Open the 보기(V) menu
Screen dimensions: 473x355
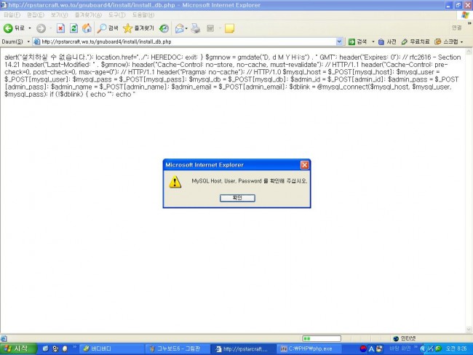[x=59, y=15]
